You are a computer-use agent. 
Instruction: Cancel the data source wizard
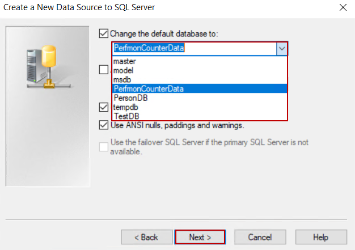pos(260,237)
